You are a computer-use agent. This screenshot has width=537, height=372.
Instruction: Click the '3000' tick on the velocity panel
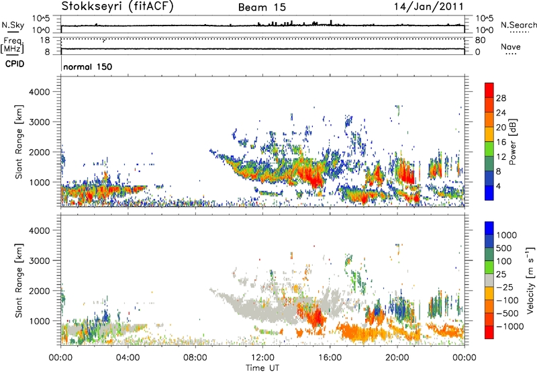pyautogui.click(x=39, y=261)
